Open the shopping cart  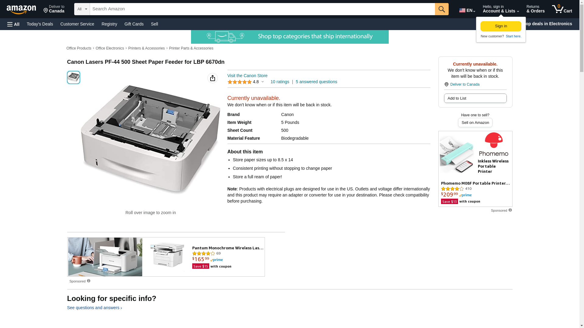pyautogui.click(x=562, y=9)
